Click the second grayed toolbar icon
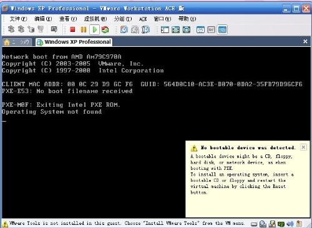The image size is (312, 228). [21, 29]
